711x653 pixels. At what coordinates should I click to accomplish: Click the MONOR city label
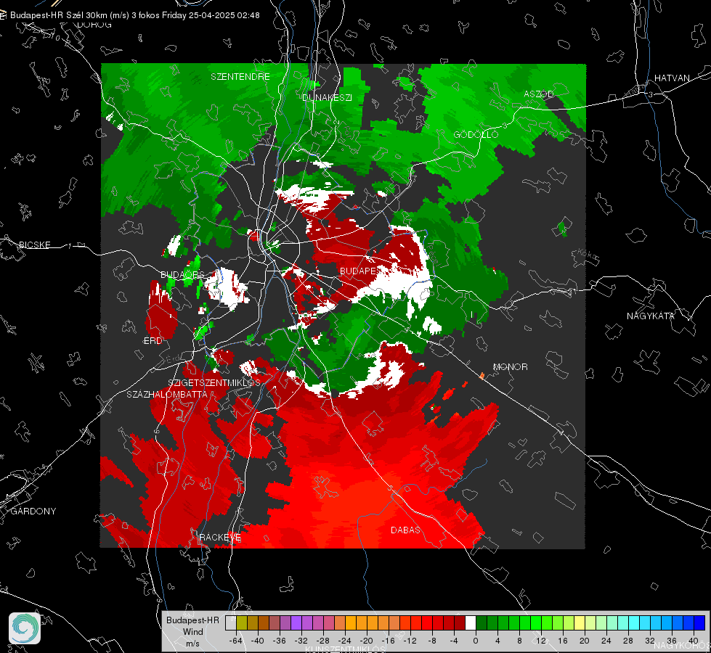510,366
